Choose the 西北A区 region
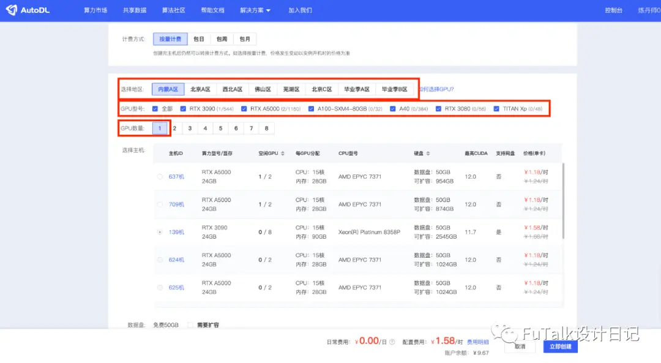The height and width of the screenshot is (363, 661). (x=233, y=89)
